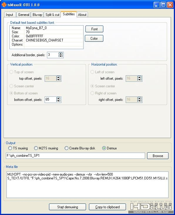This screenshot has height=215, width=175.
Task: Select the Subtitles tab
Action: (x=69, y=14)
